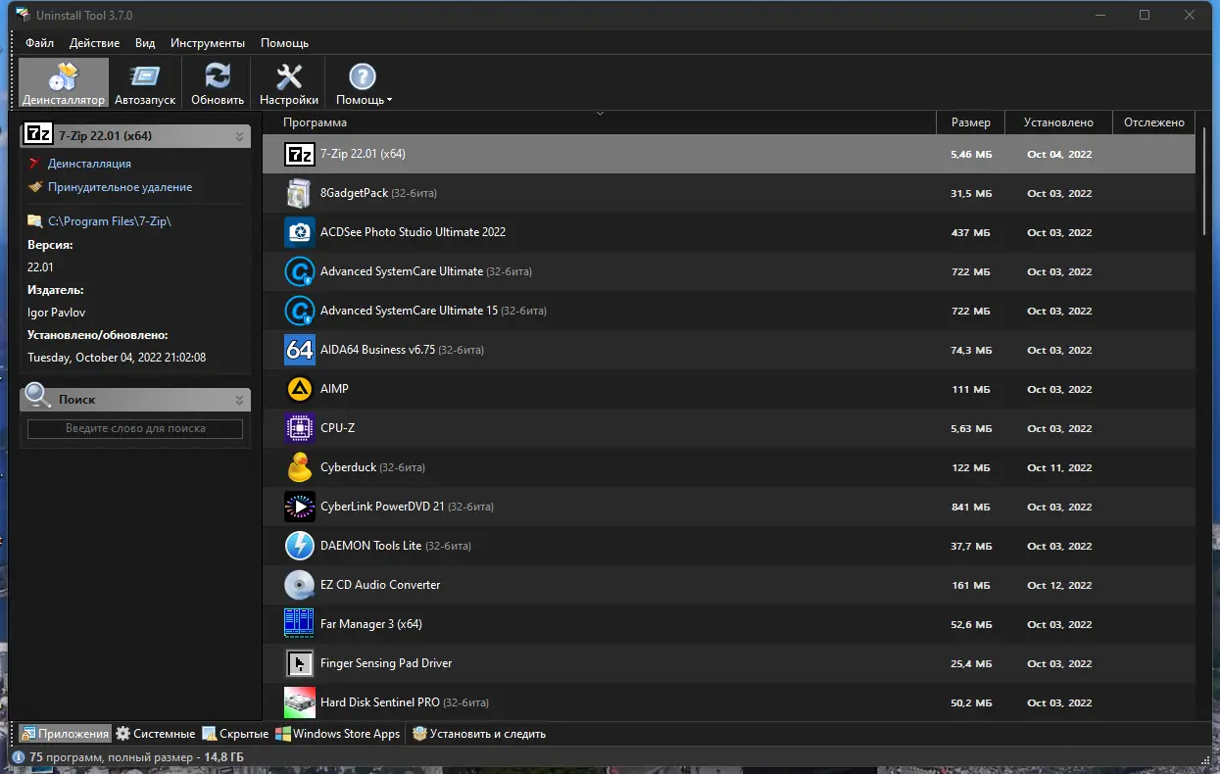Open the Деинсталлятор toolbar section
This screenshot has width=1220, height=774.
[63, 83]
